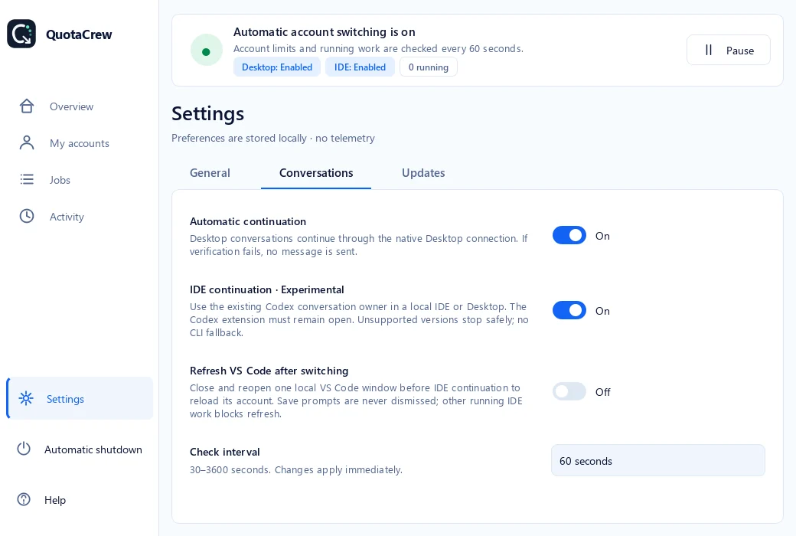The width and height of the screenshot is (796, 536).
Task: Click 'Automatic account switching is on' text
Action: 325,32
